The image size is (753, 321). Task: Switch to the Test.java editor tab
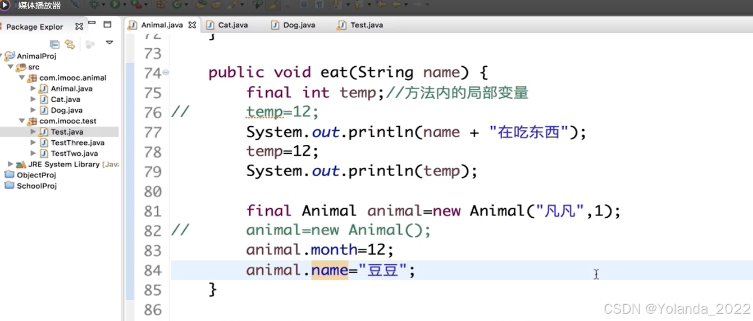pyautogui.click(x=360, y=25)
